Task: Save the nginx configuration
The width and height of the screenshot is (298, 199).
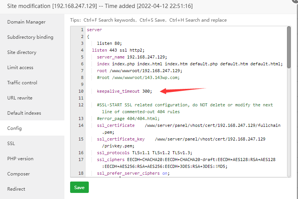Action: (79, 187)
